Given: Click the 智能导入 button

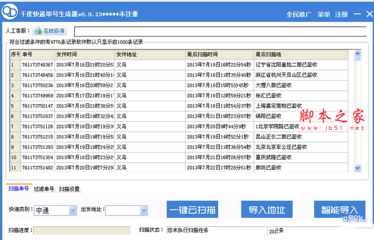Looking at the screenshot, I should coord(340,210).
